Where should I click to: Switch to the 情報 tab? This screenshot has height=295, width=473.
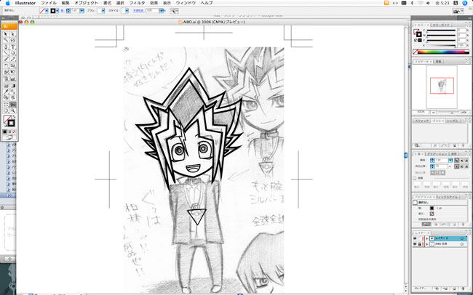coord(438,62)
